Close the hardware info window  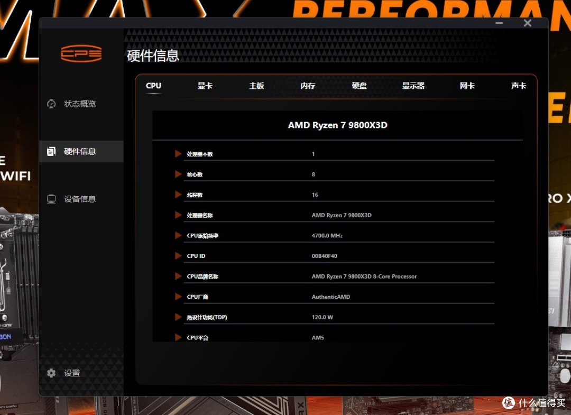[527, 23]
